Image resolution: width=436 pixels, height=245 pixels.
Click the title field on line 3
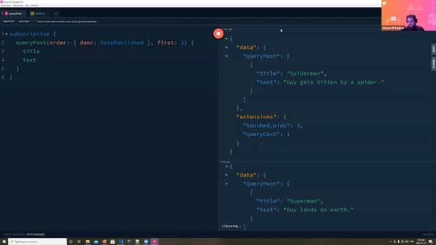[x=31, y=51]
